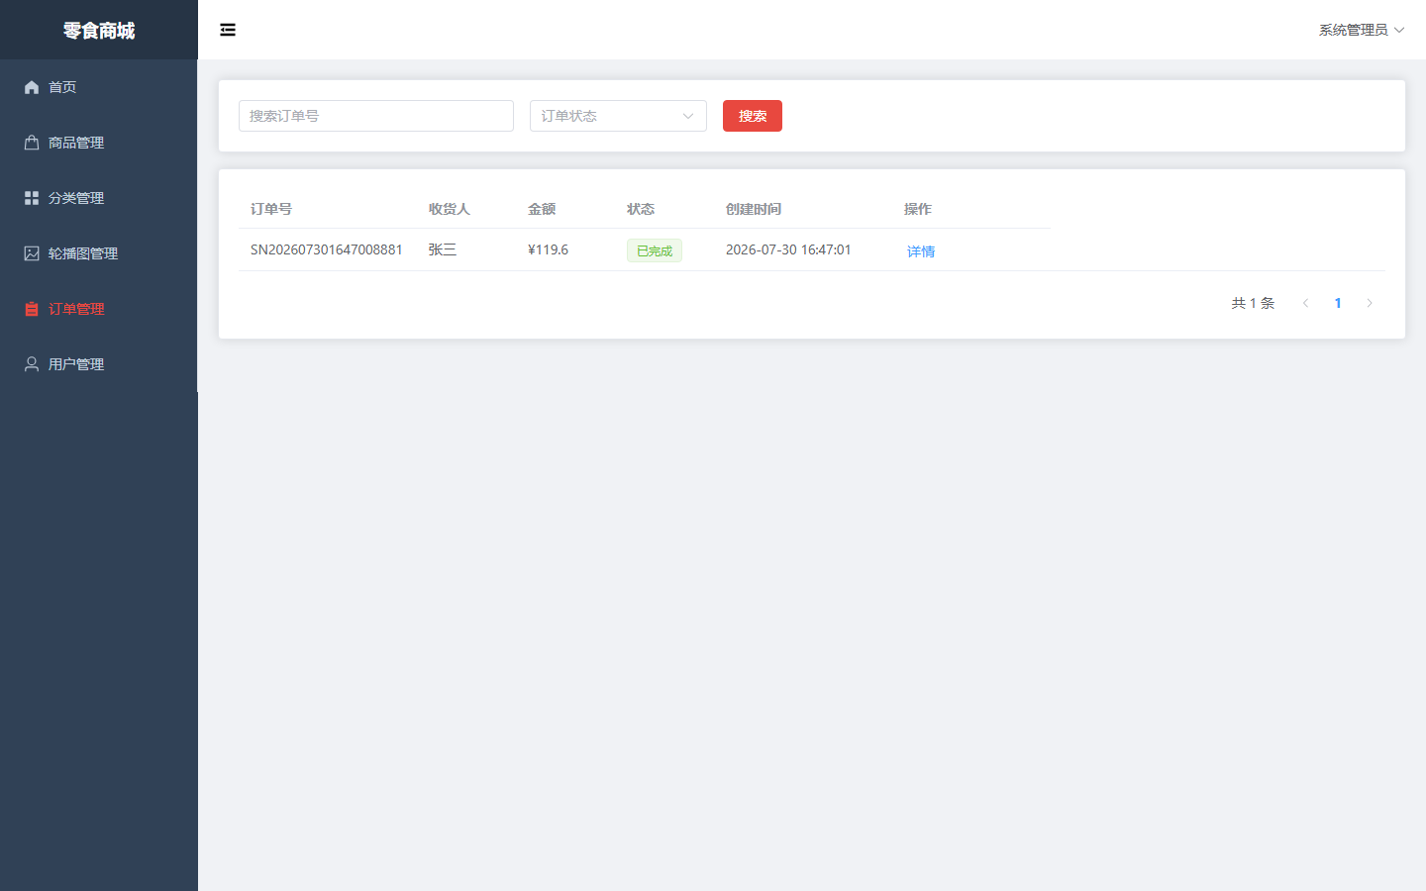Click the 共 1 条 total count
The height and width of the screenshot is (891, 1426).
click(x=1253, y=303)
